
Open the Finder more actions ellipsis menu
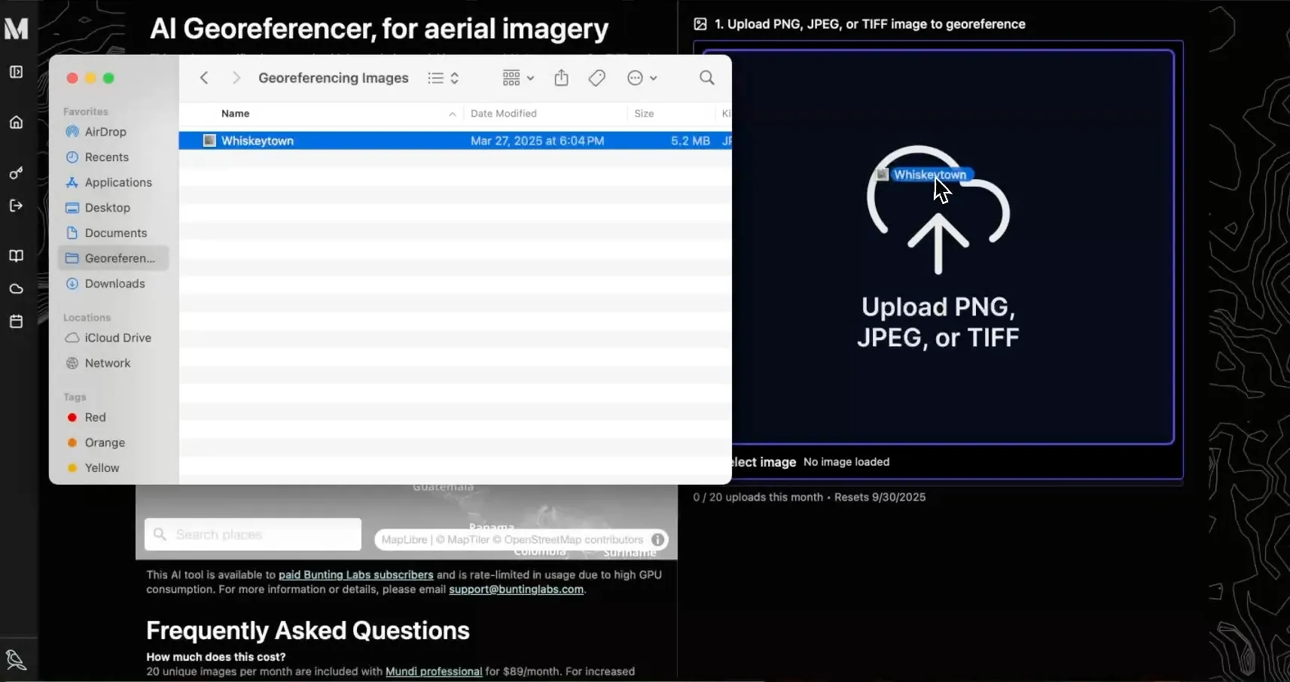tap(642, 78)
